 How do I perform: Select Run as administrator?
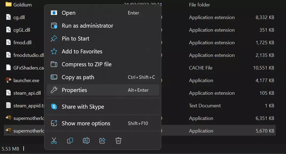[x=87, y=26]
